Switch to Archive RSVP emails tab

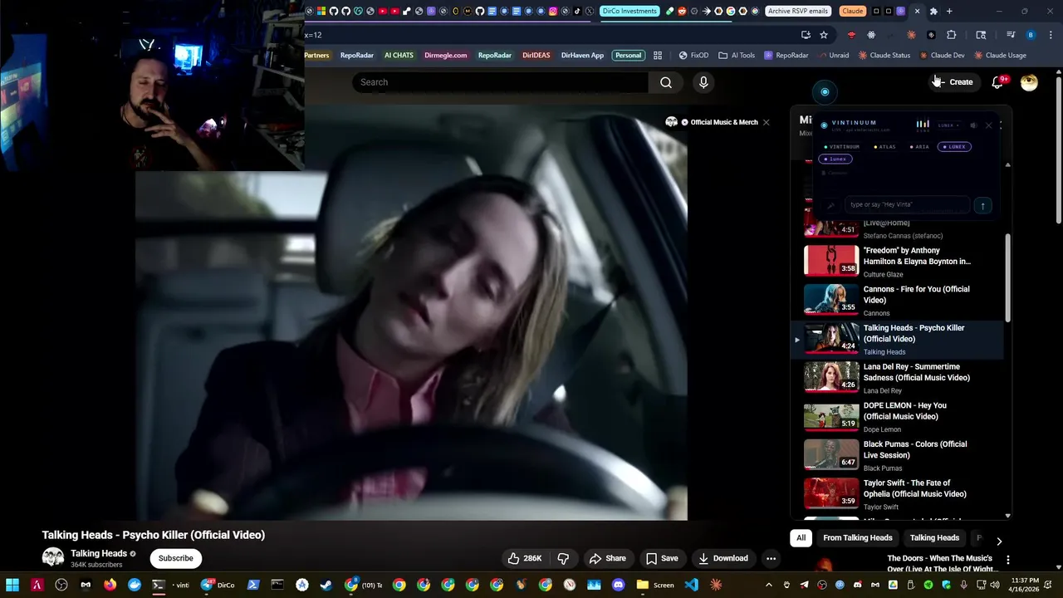click(x=797, y=11)
